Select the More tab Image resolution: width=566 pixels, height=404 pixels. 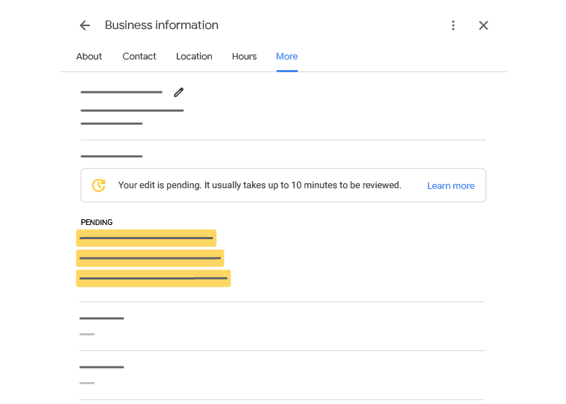287,57
